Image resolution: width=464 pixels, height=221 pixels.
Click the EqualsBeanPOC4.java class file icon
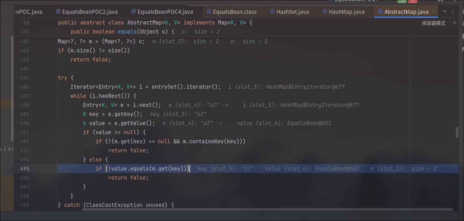[x=134, y=12]
